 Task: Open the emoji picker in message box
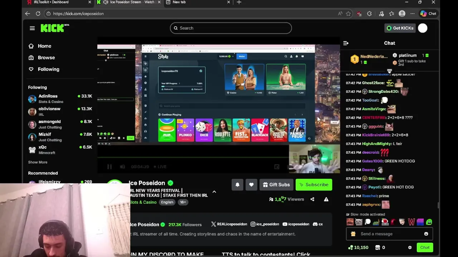[x=426, y=234]
